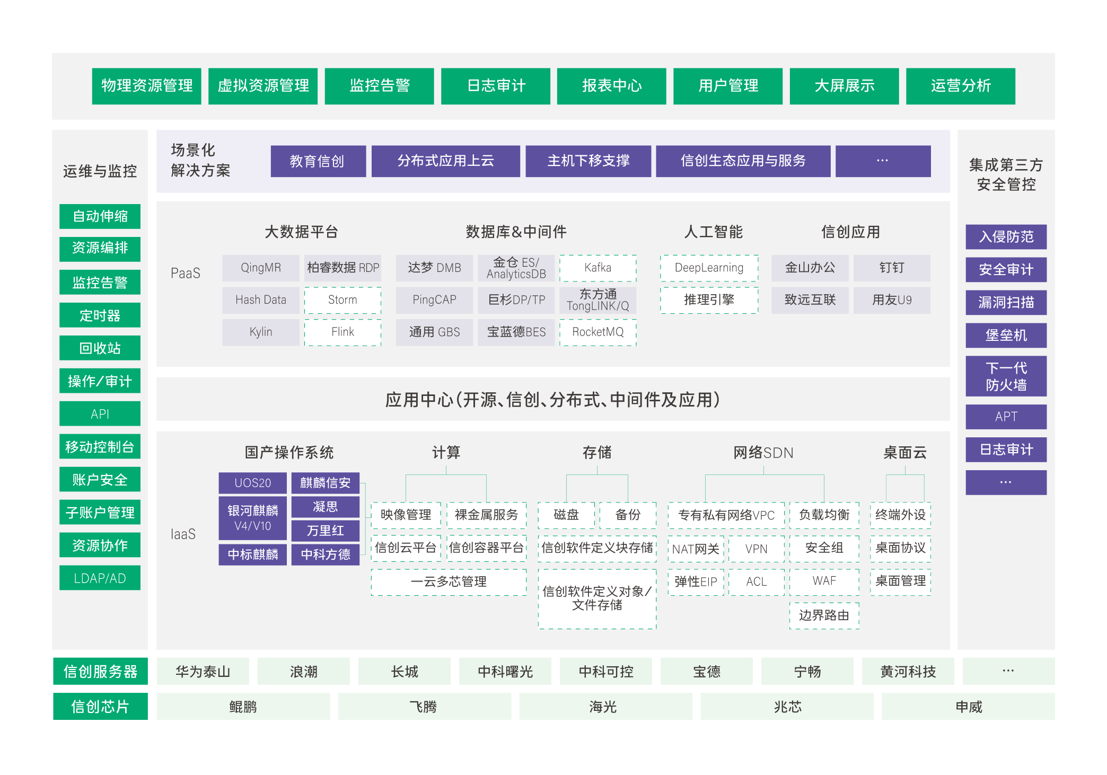Click the 定时器 box
Viewport: 1107px width, 775px height.
(100, 315)
